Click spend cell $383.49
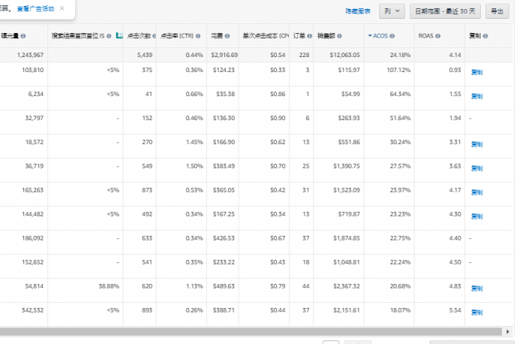This screenshot has width=523, height=344. pyautogui.click(x=223, y=166)
